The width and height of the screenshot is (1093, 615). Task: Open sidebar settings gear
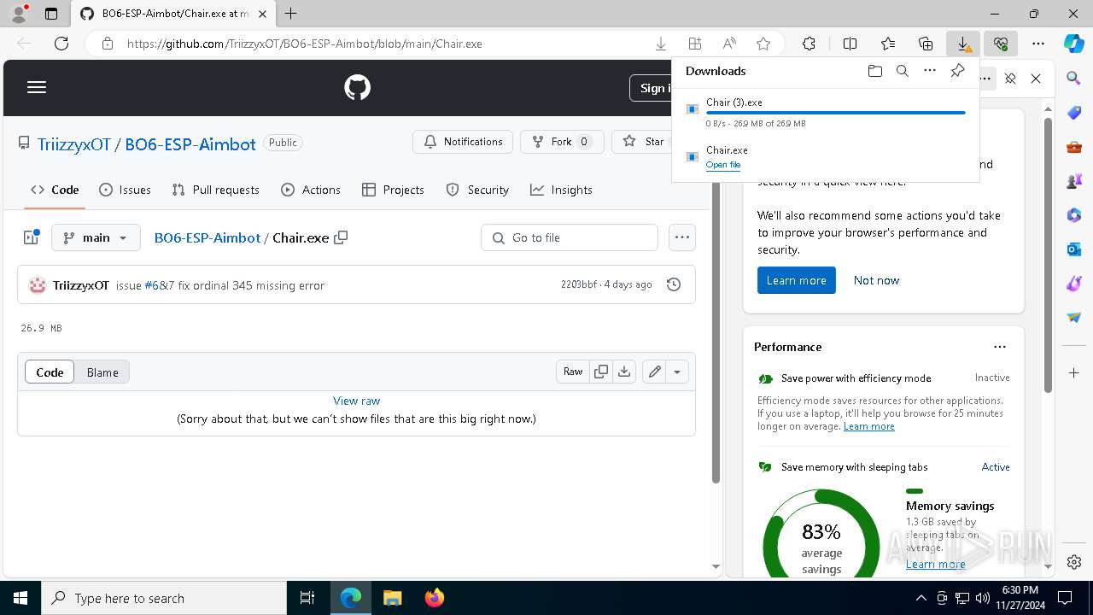pyautogui.click(x=1074, y=562)
